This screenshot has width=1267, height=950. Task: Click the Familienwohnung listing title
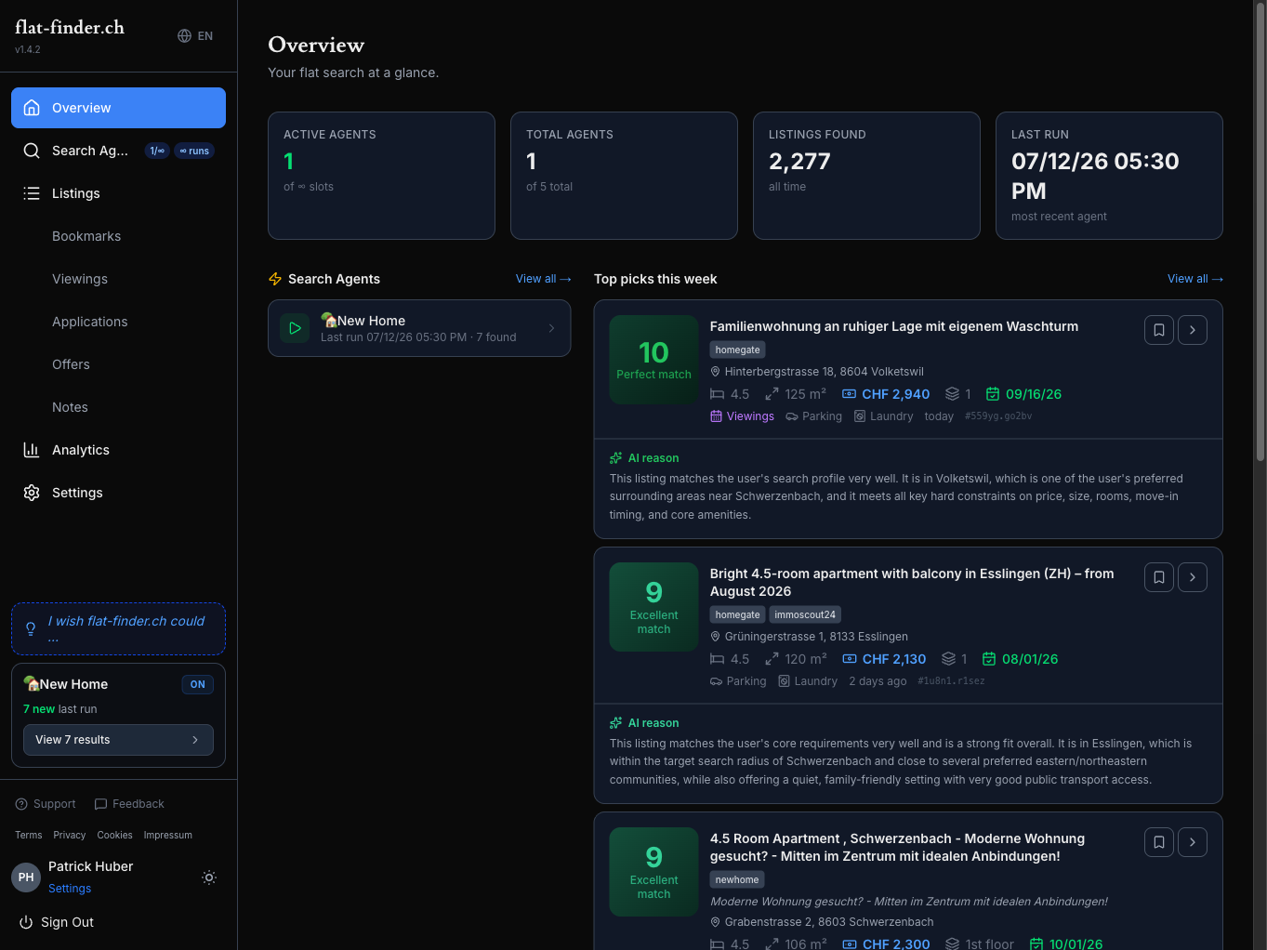click(x=894, y=326)
